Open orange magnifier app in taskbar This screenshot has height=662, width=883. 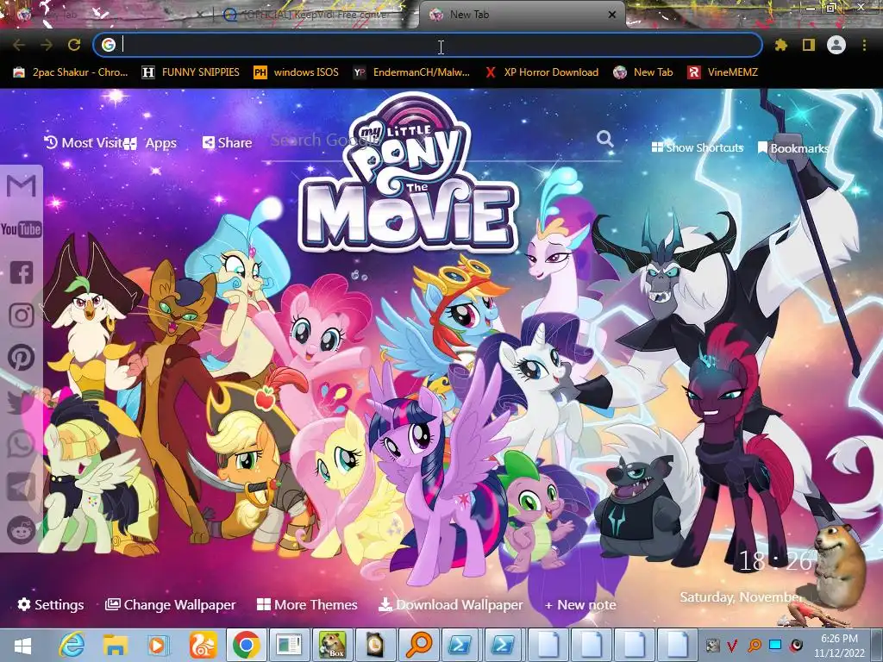pos(420,646)
